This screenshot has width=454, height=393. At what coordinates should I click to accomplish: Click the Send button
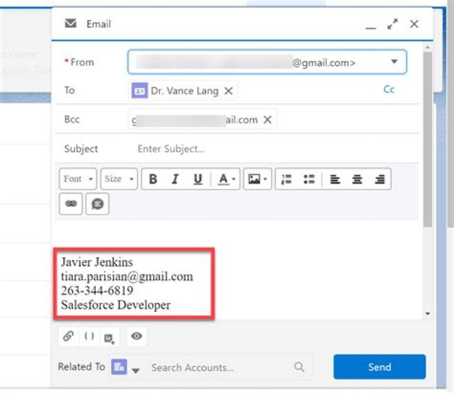point(380,367)
